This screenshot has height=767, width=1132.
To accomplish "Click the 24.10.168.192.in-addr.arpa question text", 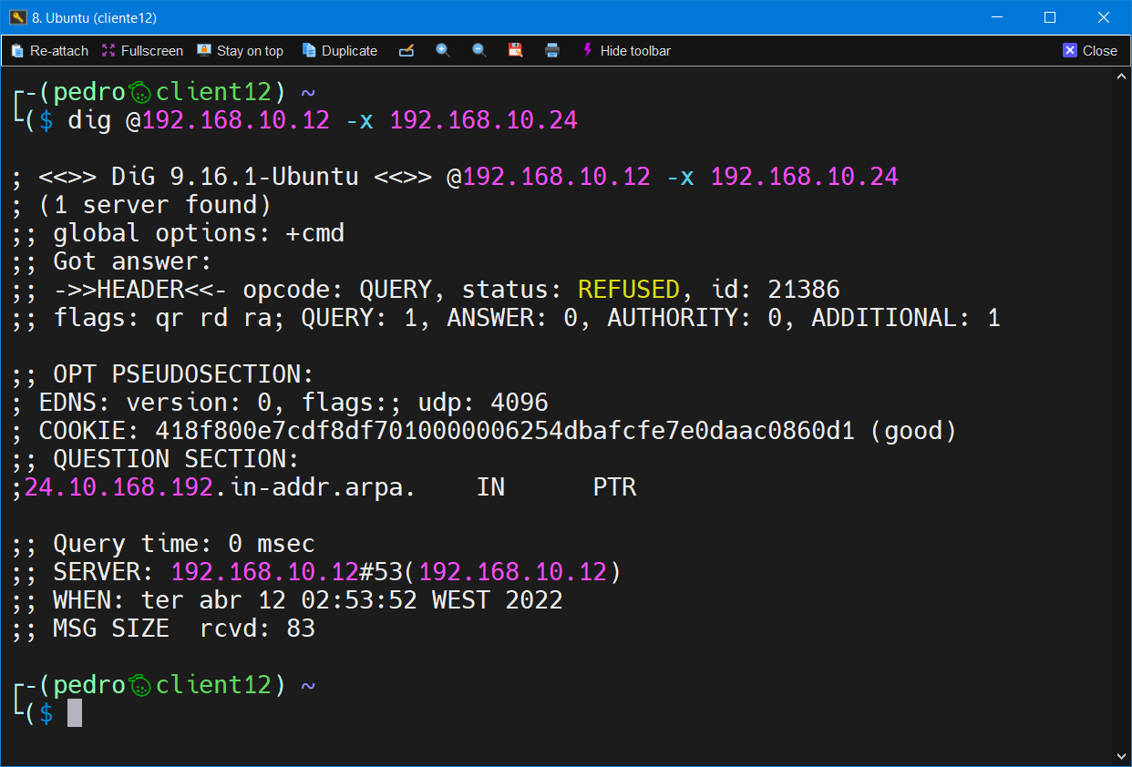I will 219,487.
